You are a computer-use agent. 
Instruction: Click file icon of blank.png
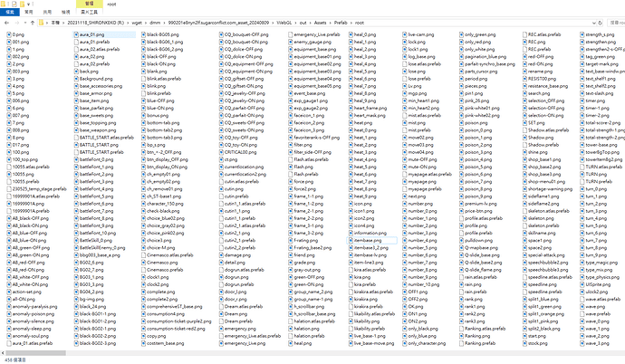[x=143, y=72]
